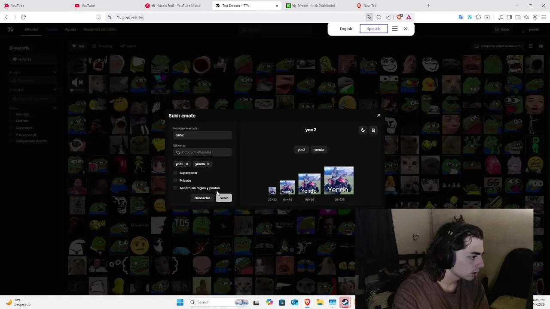Go back in browser history

tap(6, 17)
